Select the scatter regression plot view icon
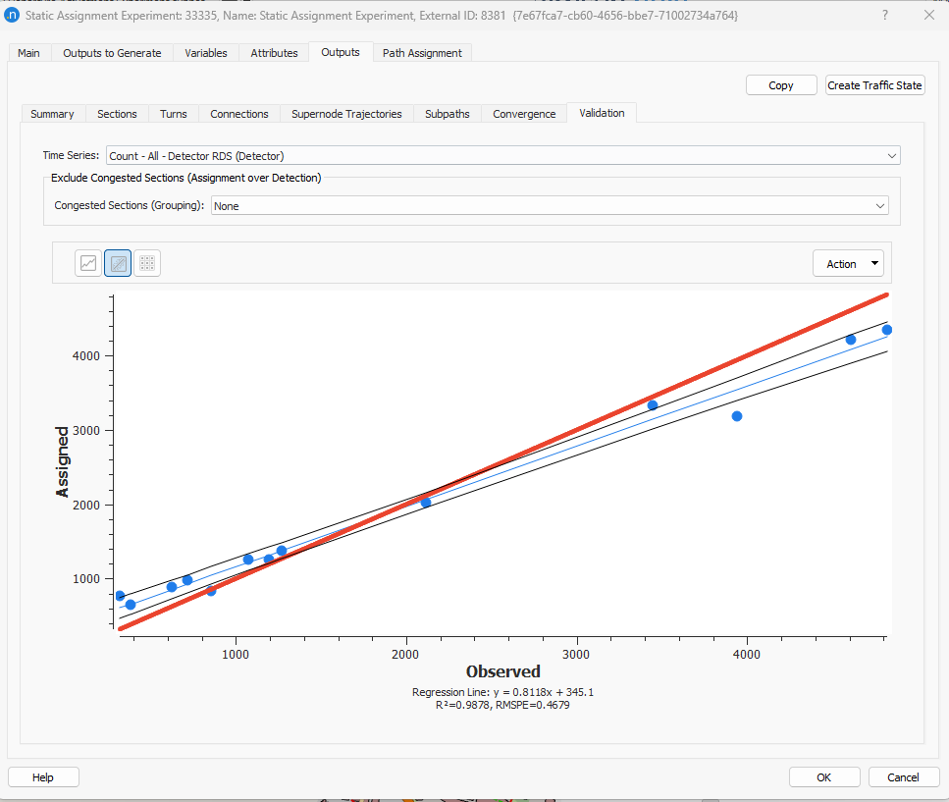The image size is (949, 802). [x=117, y=262]
